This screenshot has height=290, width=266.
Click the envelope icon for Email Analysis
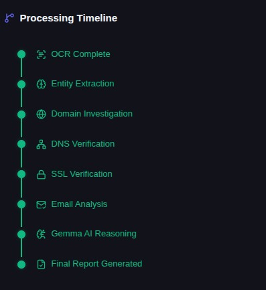(41, 204)
